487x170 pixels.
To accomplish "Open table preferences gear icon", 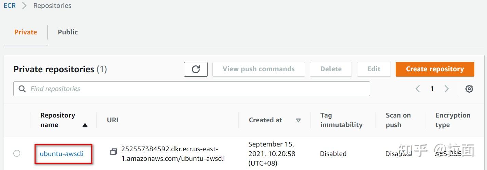I will pyautogui.click(x=469, y=89).
